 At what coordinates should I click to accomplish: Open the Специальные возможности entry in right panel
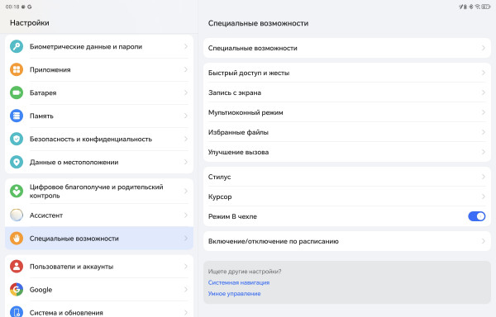tap(347, 48)
